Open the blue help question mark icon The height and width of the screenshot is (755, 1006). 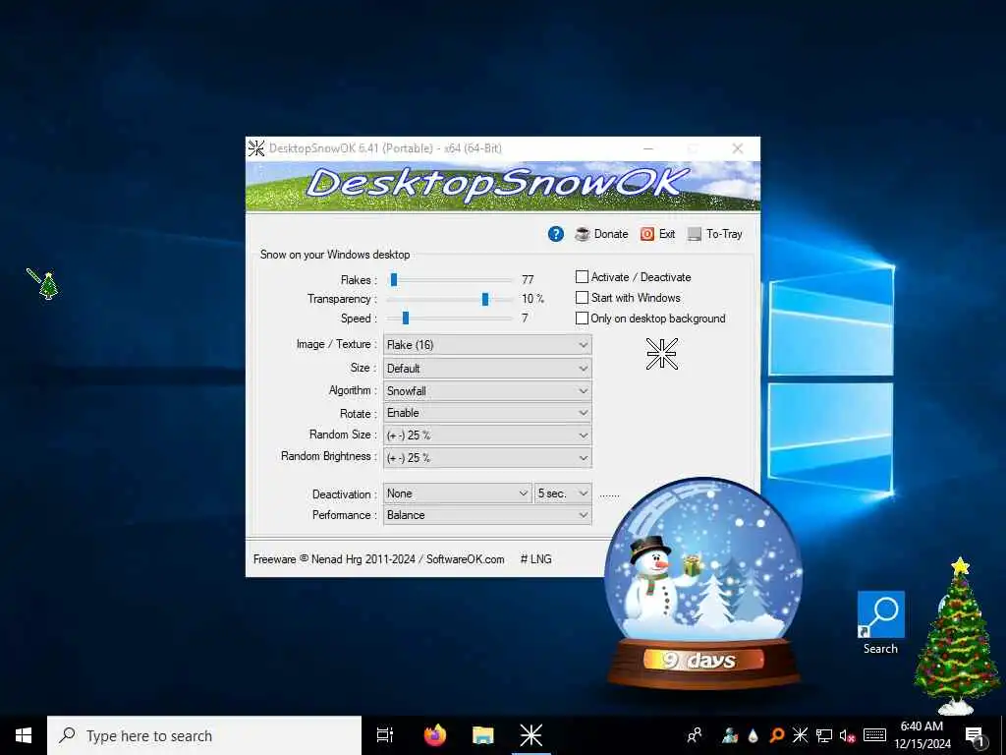556,234
